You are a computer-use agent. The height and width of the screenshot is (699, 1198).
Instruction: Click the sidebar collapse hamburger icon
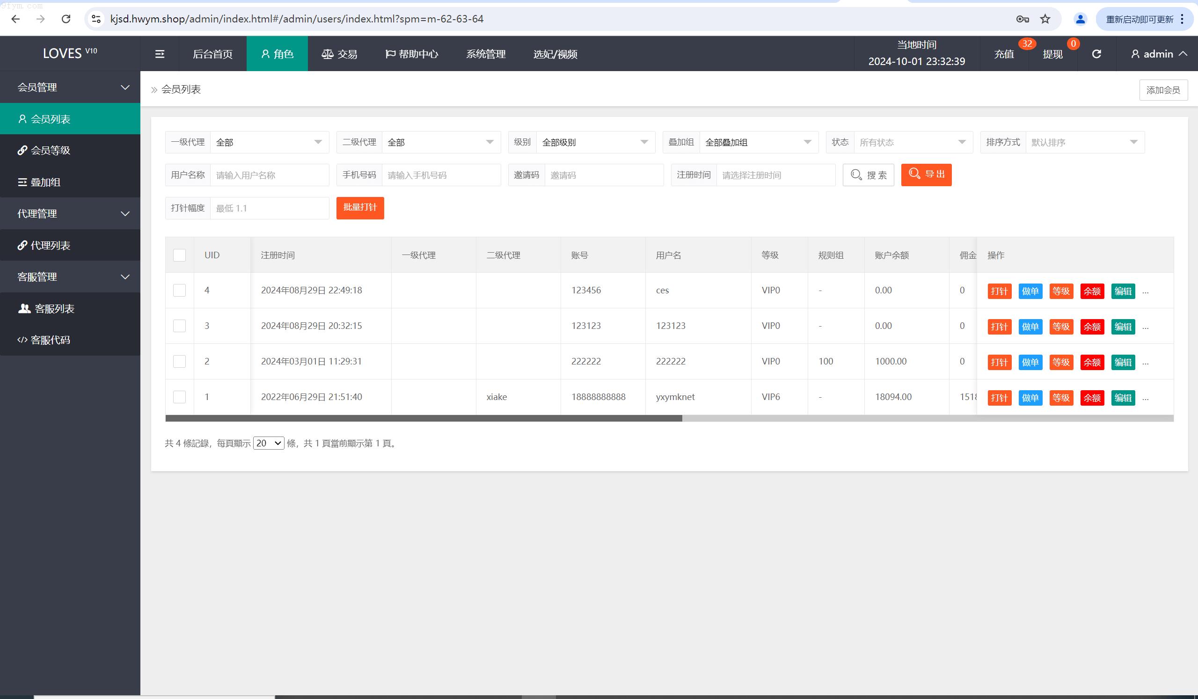click(160, 54)
